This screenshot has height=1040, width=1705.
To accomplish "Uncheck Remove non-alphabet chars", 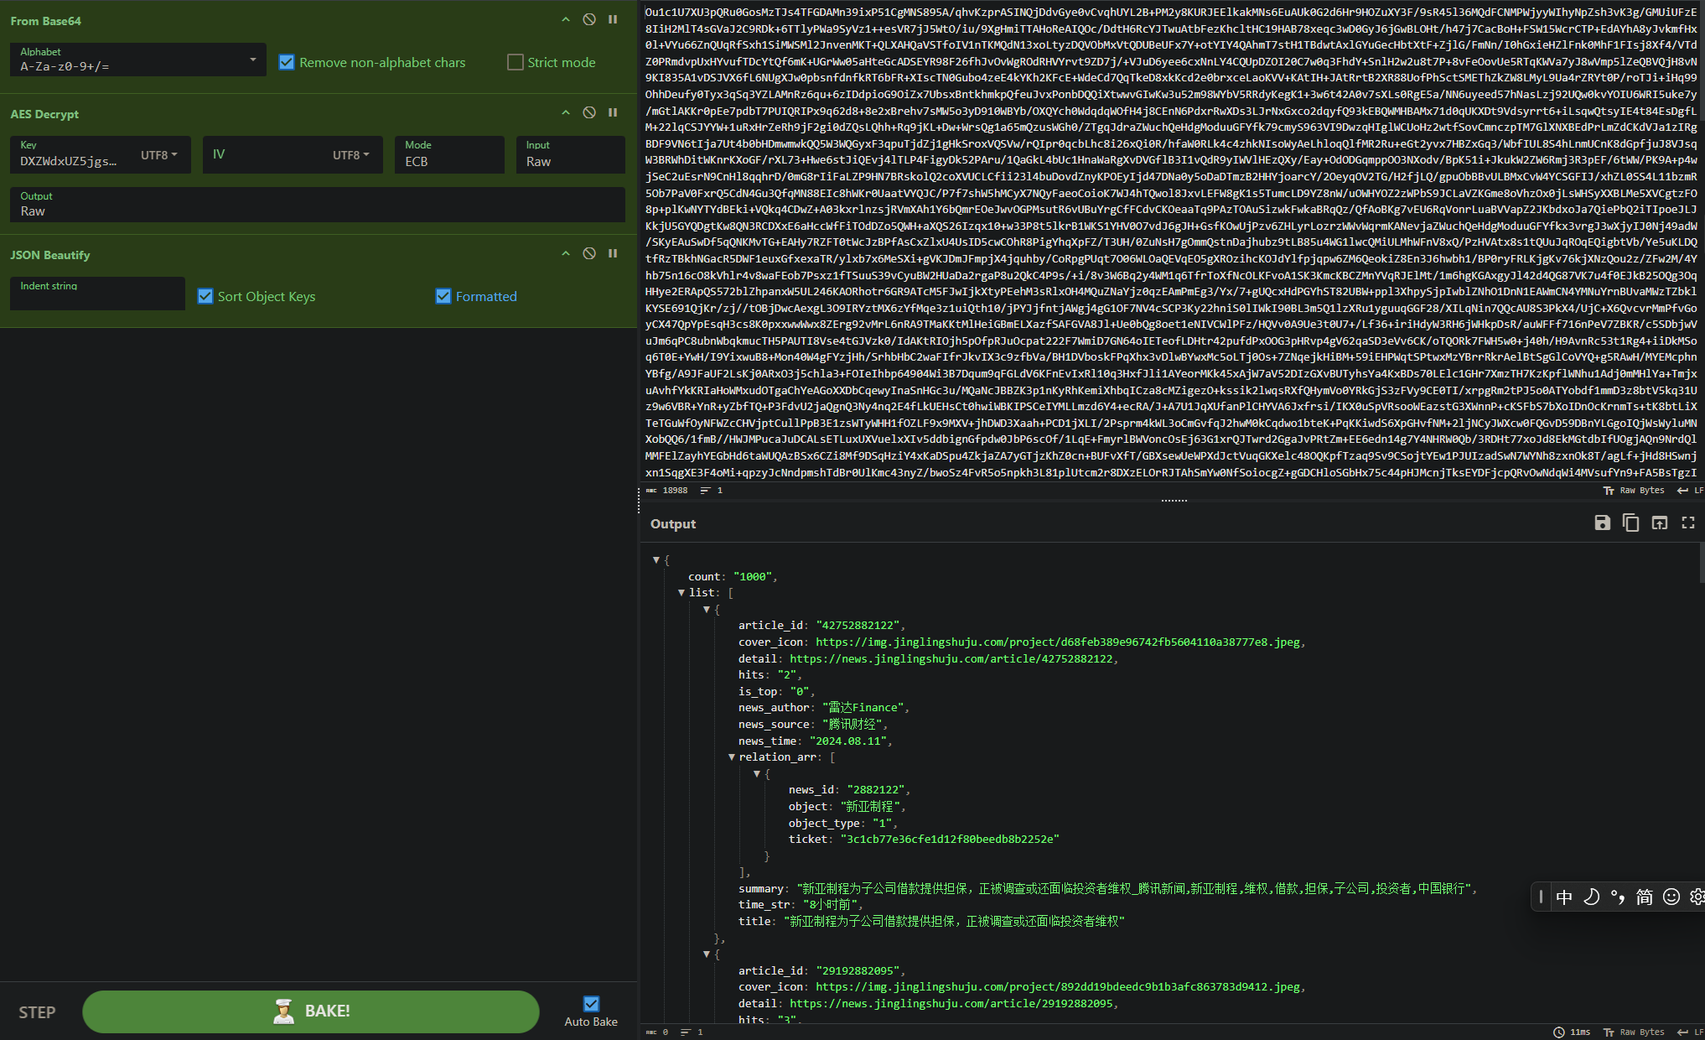I will (x=287, y=62).
